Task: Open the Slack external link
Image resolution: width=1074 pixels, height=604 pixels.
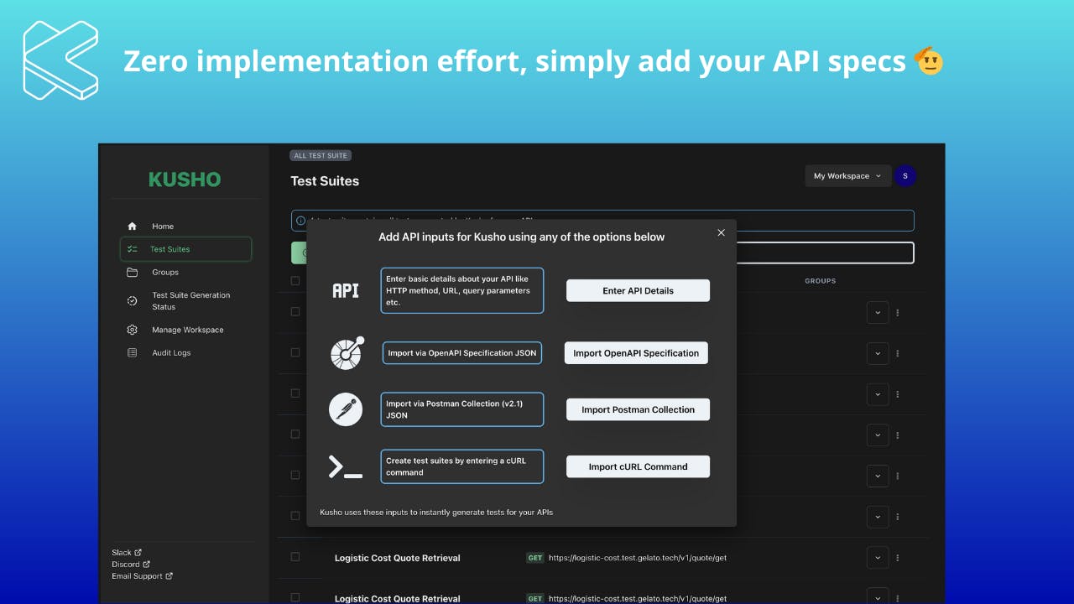Action: [x=127, y=553]
